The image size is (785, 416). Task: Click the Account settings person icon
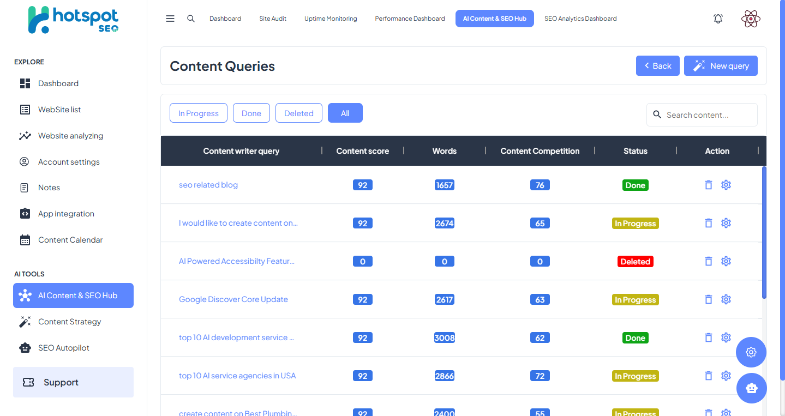[24, 162]
